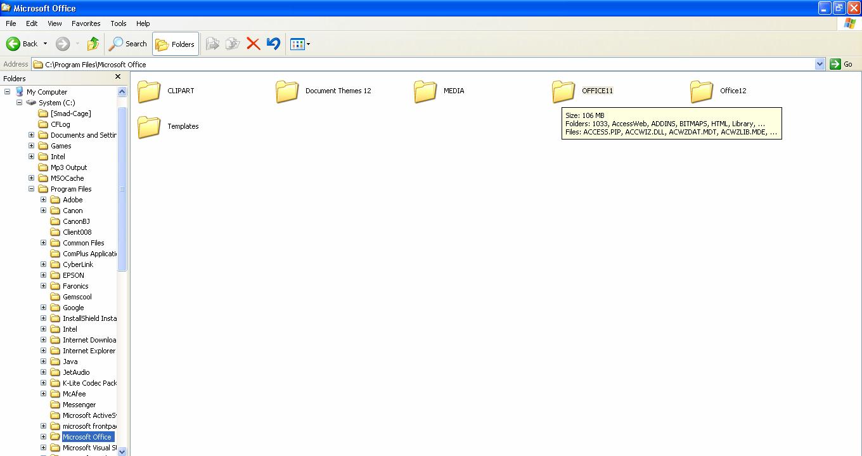Click the Windows flag logo
862x456 pixels.
coord(850,23)
